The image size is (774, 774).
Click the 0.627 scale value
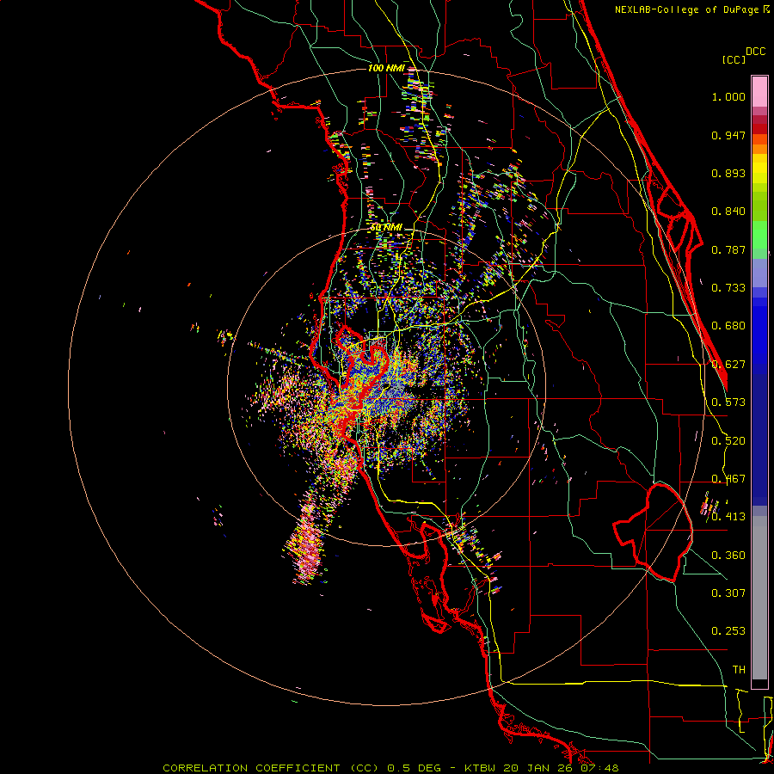tap(728, 365)
